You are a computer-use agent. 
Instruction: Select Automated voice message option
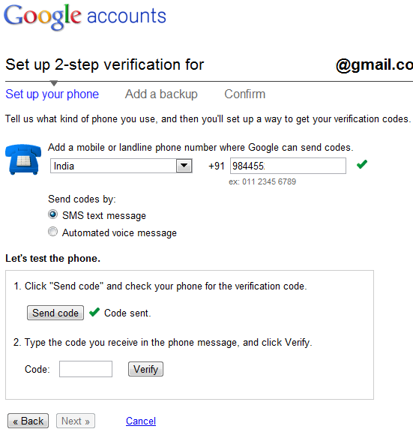click(x=52, y=232)
